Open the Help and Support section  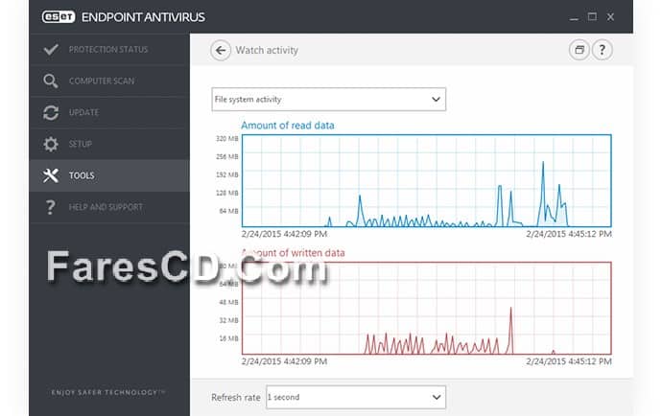[x=109, y=207]
